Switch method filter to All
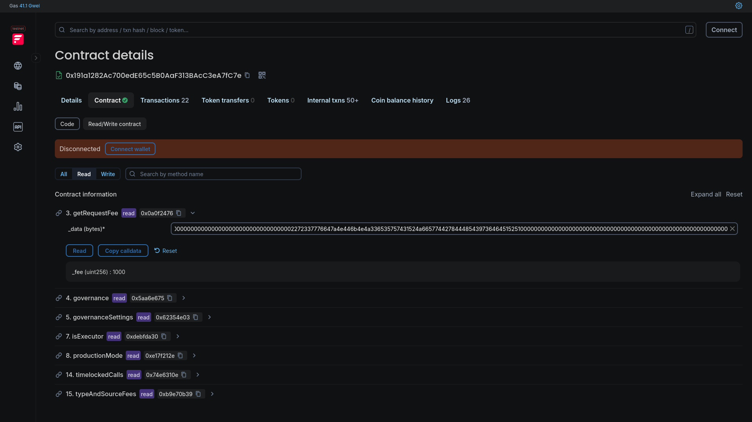Image resolution: width=752 pixels, height=422 pixels. [x=64, y=174]
